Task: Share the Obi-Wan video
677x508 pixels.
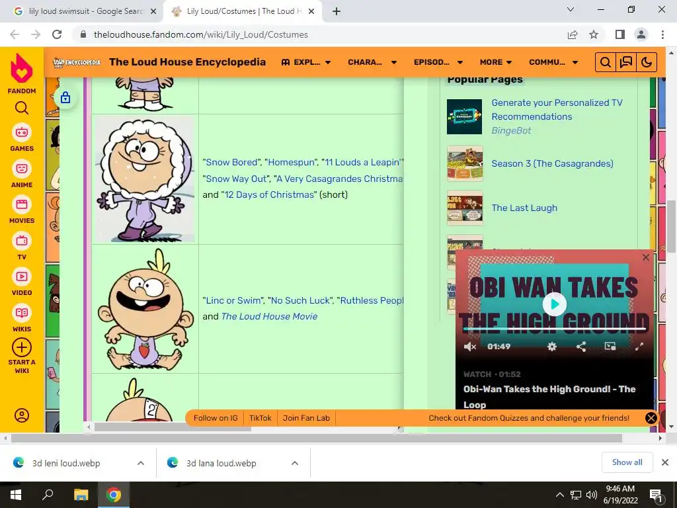Action: click(x=581, y=347)
